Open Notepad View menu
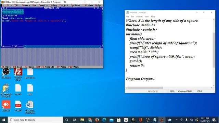The height and width of the screenshot is (123, 219). [147, 17]
